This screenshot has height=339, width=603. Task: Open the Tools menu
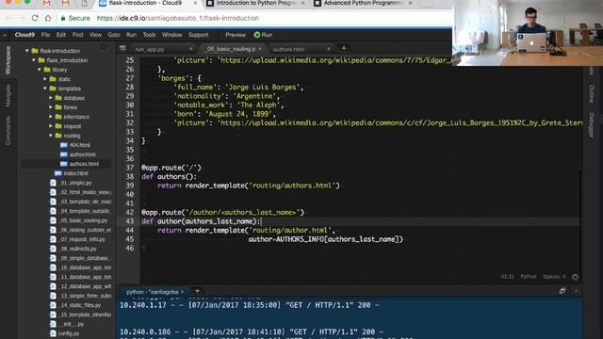[149, 35]
